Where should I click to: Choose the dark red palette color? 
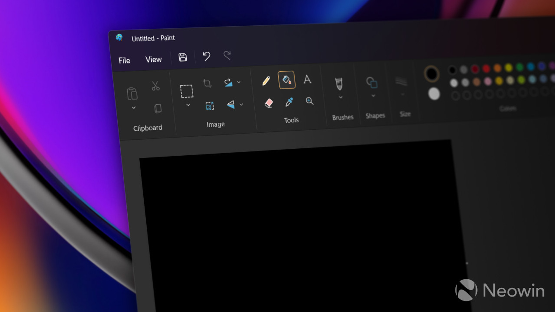pos(475,69)
